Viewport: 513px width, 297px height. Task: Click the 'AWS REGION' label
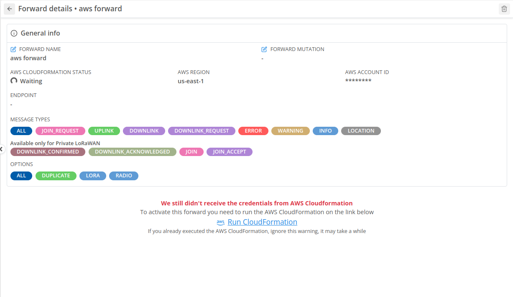[x=194, y=72]
